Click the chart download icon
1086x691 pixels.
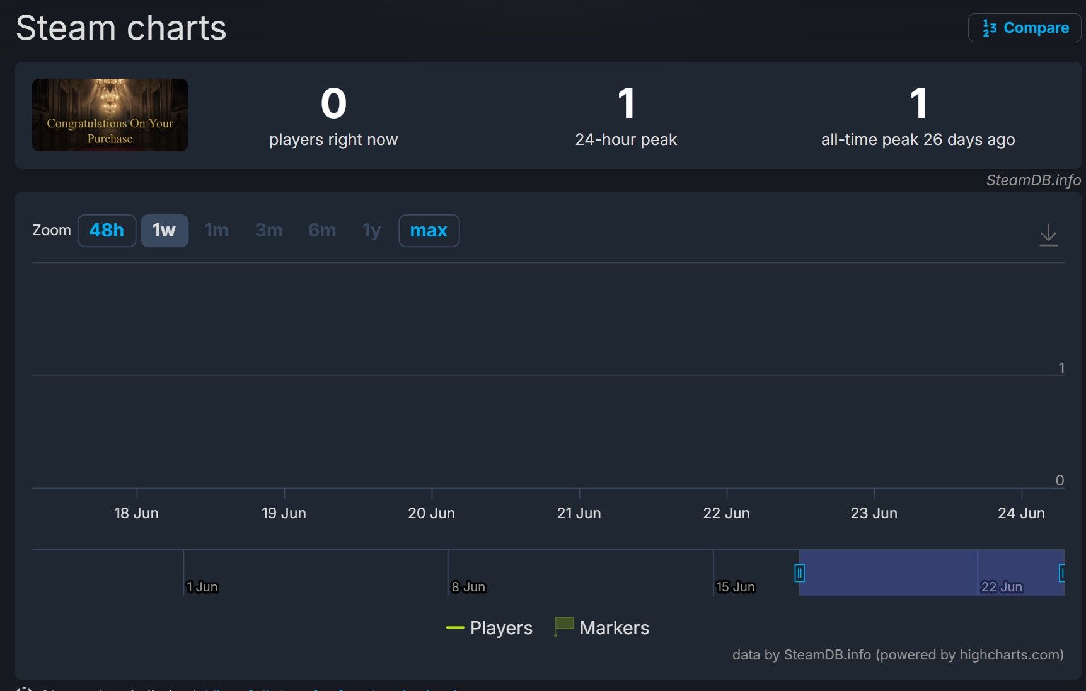(1048, 235)
